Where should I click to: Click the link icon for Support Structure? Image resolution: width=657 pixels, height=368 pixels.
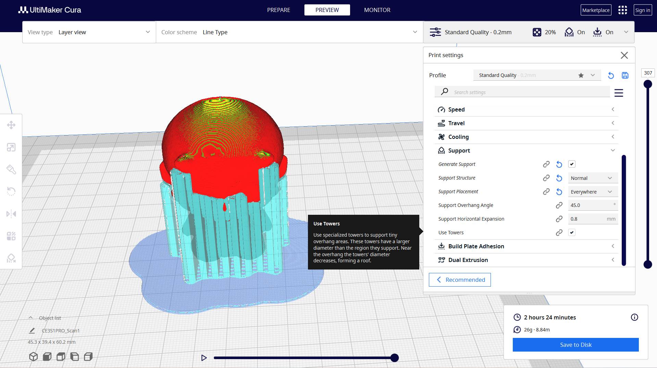pyautogui.click(x=546, y=178)
